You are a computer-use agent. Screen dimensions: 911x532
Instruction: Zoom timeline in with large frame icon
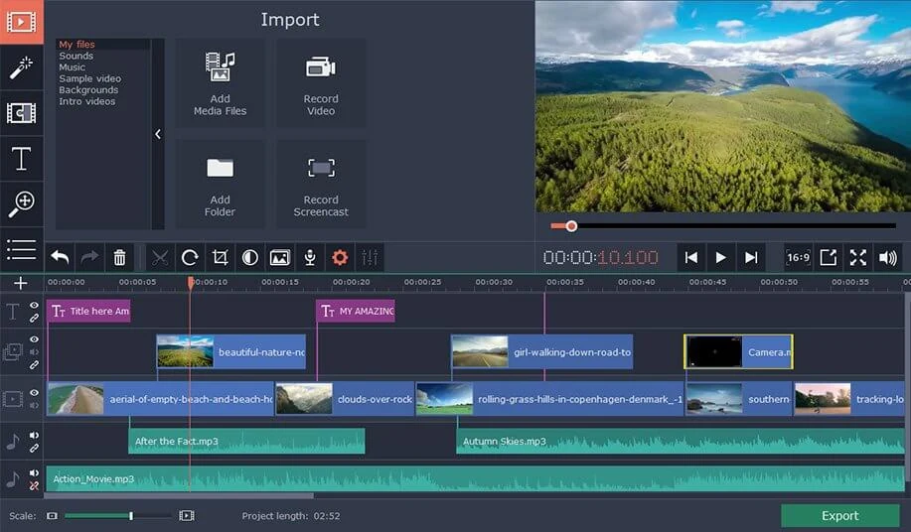pos(187,516)
